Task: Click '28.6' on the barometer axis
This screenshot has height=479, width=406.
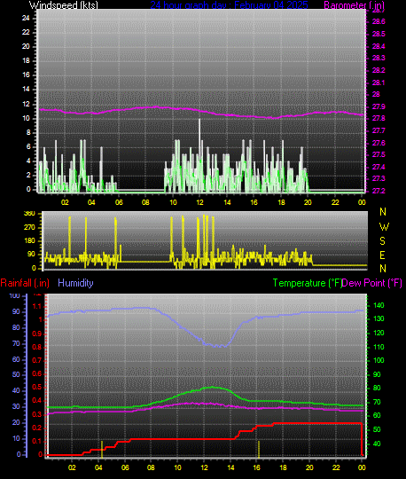Action: [379, 21]
